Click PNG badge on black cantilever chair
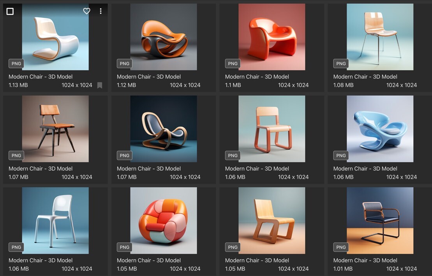Image resolution: width=432 pixels, height=276 pixels. pos(341,247)
